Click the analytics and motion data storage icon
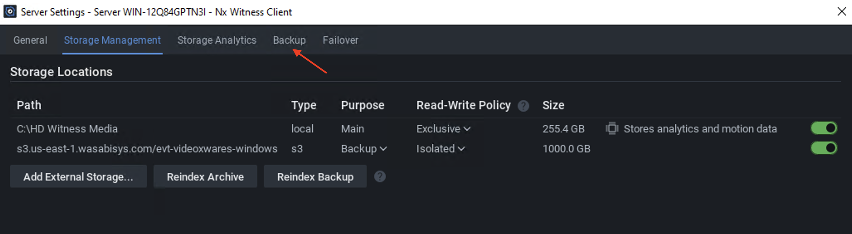This screenshot has width=852, height=234. (612, 129)
